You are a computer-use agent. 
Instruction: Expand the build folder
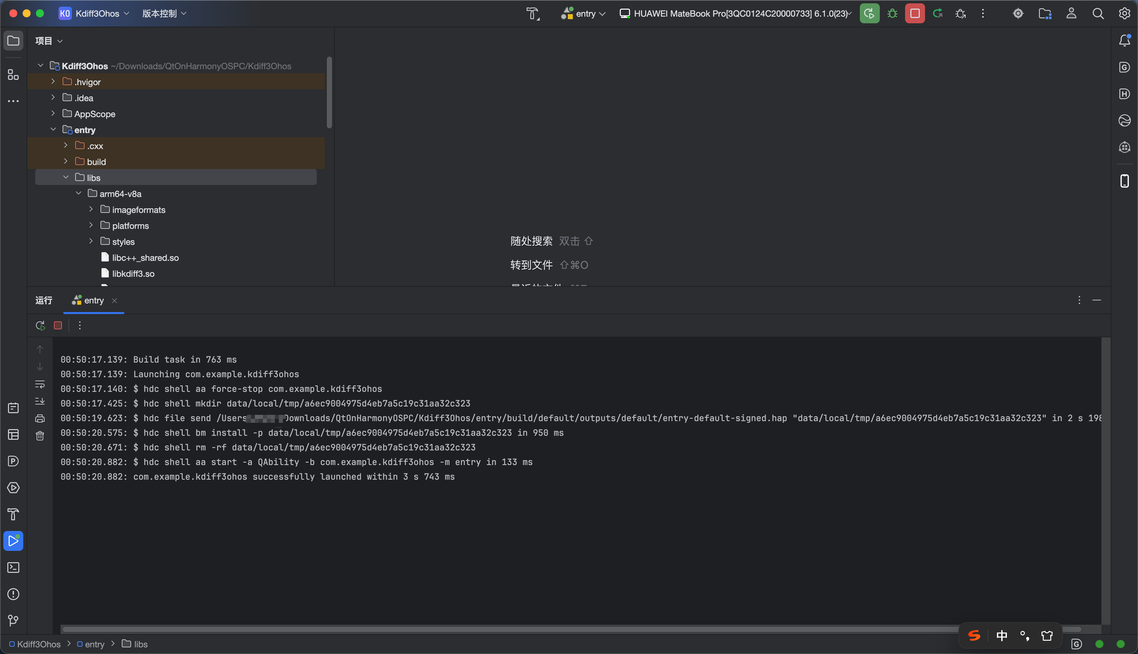pos(66,161)
